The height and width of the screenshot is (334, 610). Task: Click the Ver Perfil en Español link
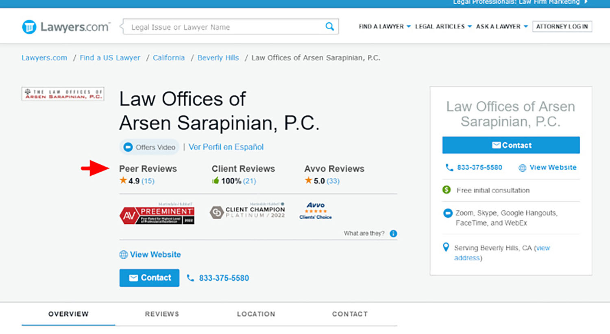tap(226, 147)
